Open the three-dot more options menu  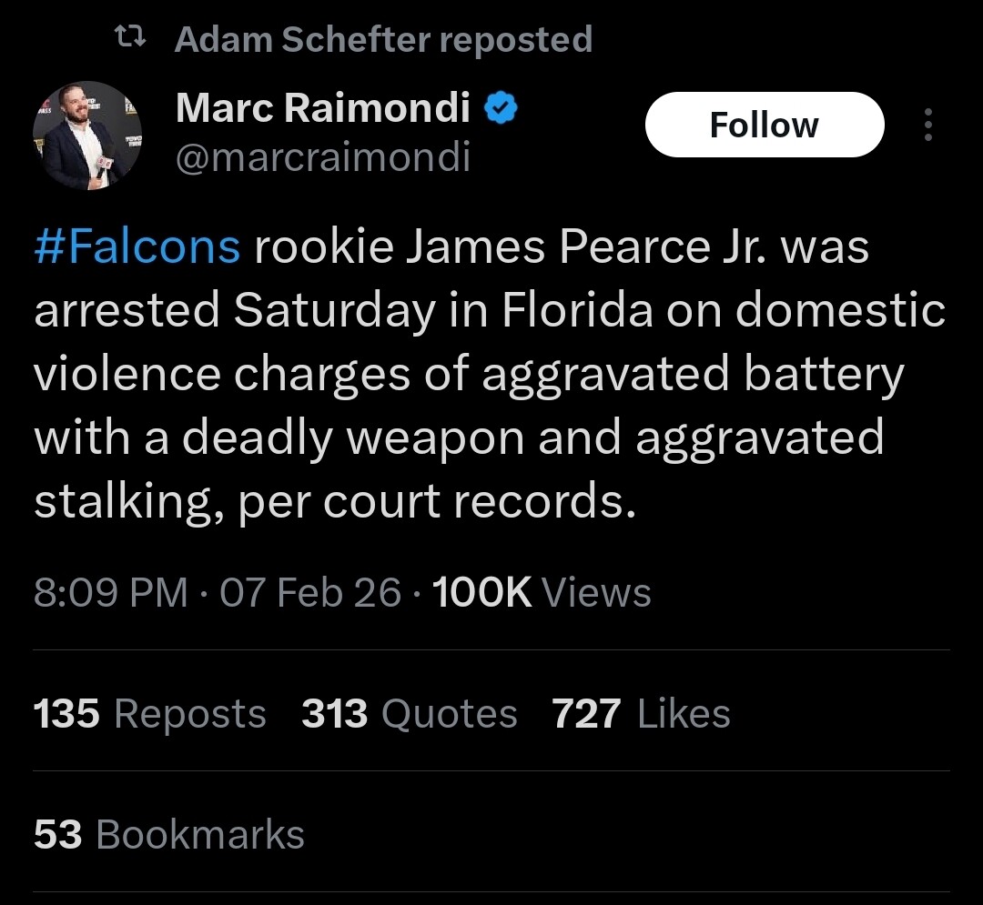coord(927,125)
